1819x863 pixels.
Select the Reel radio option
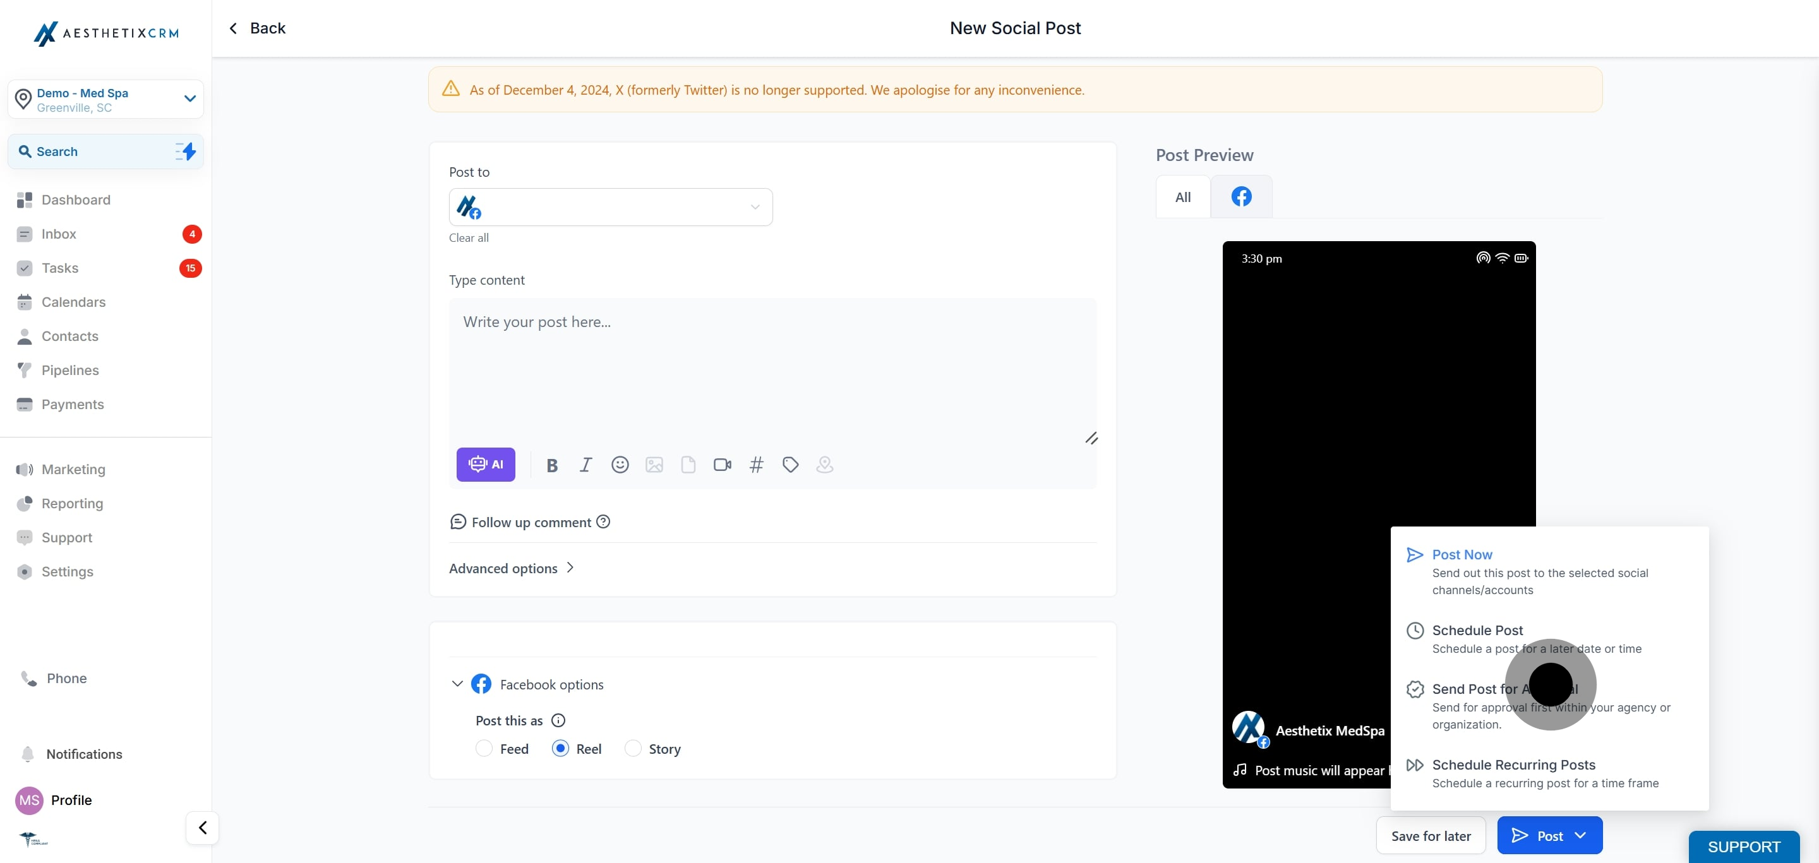[560, 749]
